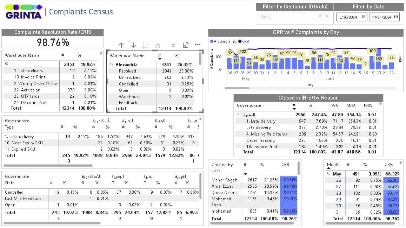Select the 10. Near Expiry SKU row
The height and width of the screenshot is (228, 406).
click(x=101, y=143)
